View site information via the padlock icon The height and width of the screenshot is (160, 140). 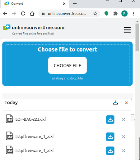[43, 13]
